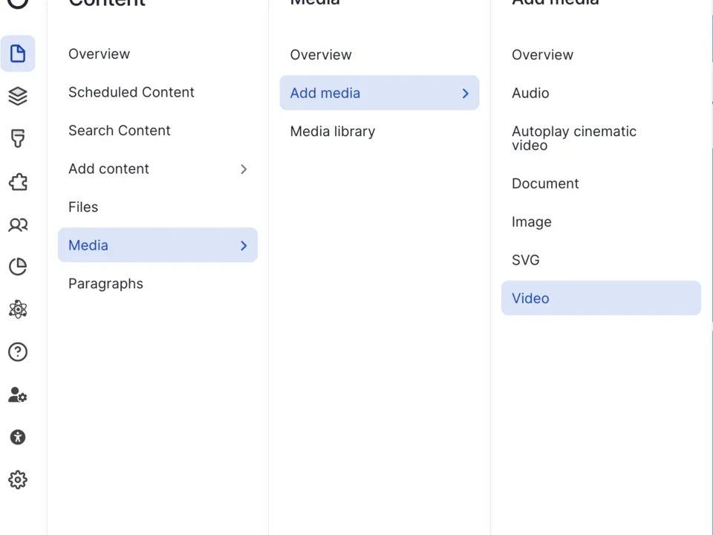Select Media library from the Media menu

coord(332,132)
